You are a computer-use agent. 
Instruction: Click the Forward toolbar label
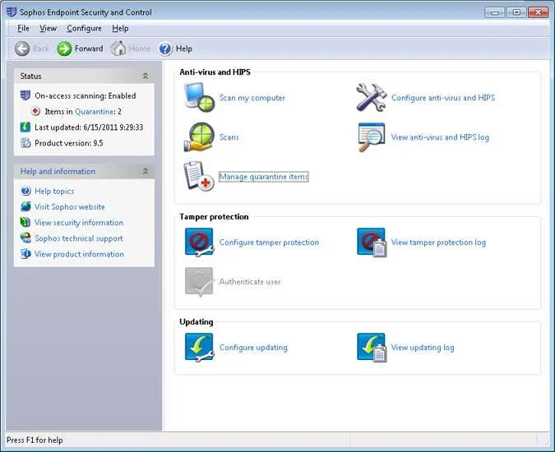[x=89, y=48]
